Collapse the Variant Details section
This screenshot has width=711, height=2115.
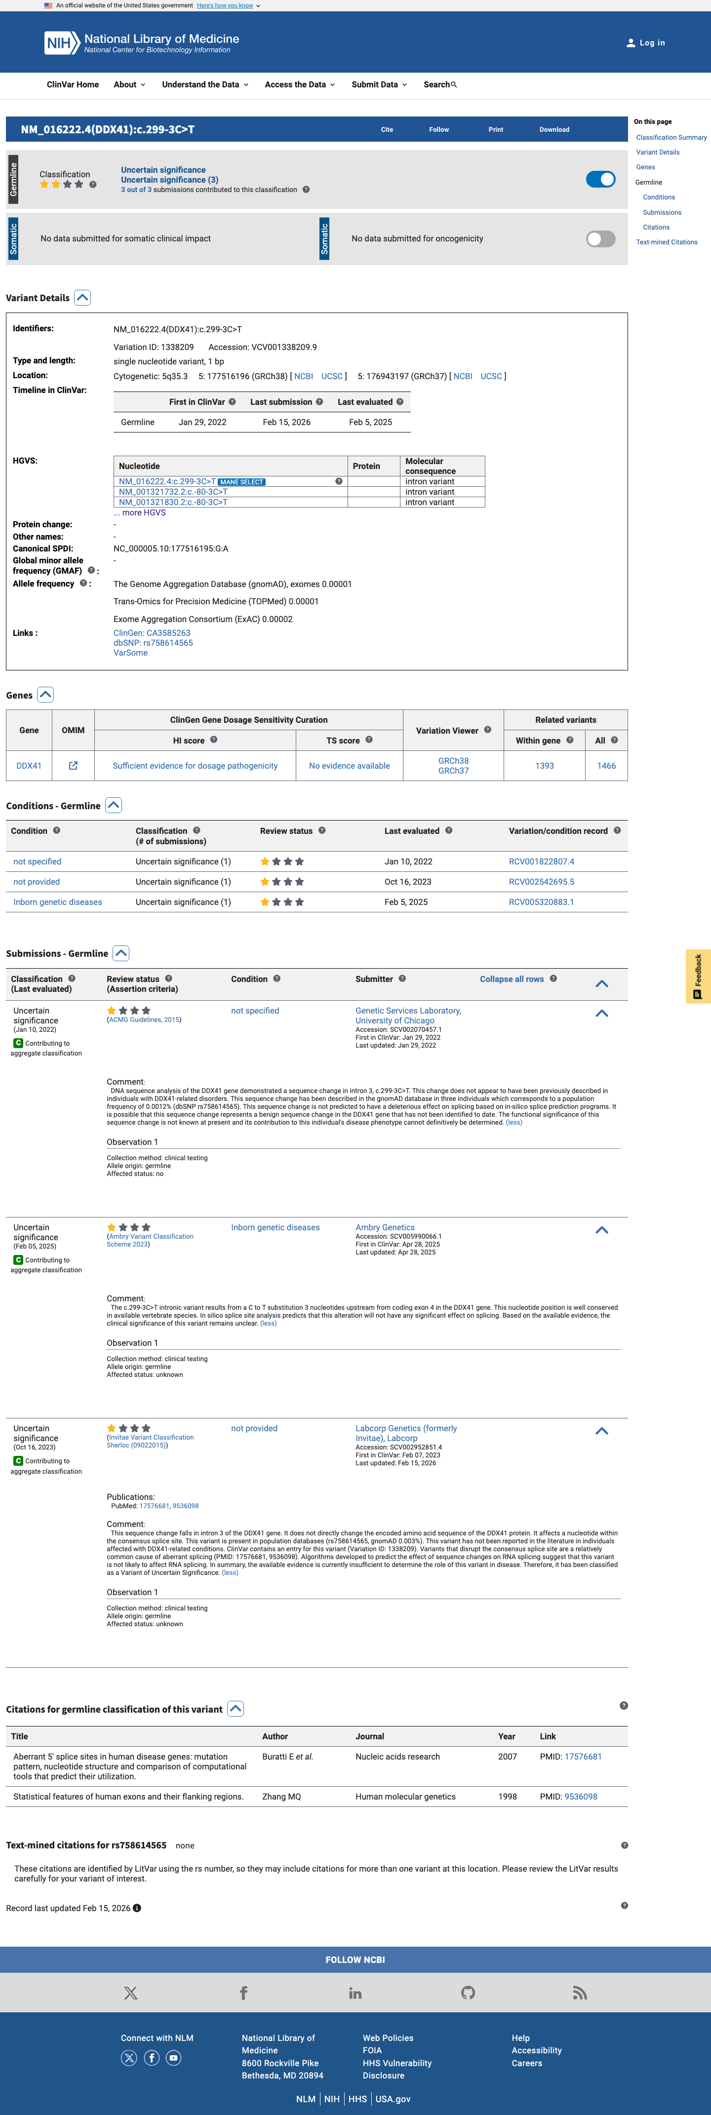82,298
